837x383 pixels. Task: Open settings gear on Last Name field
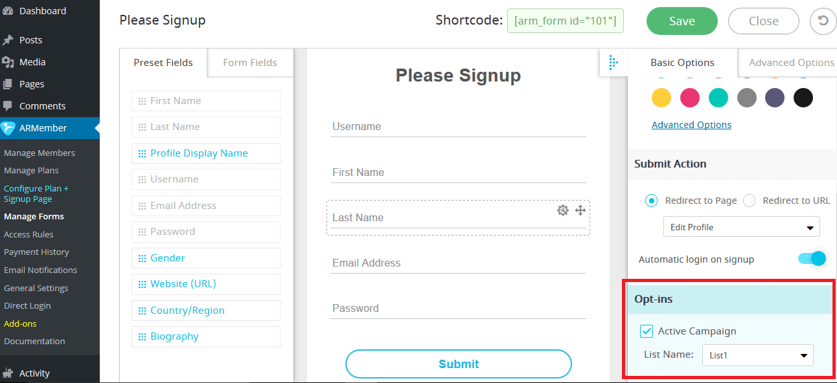pyautogui.click(x=563, y=210)
